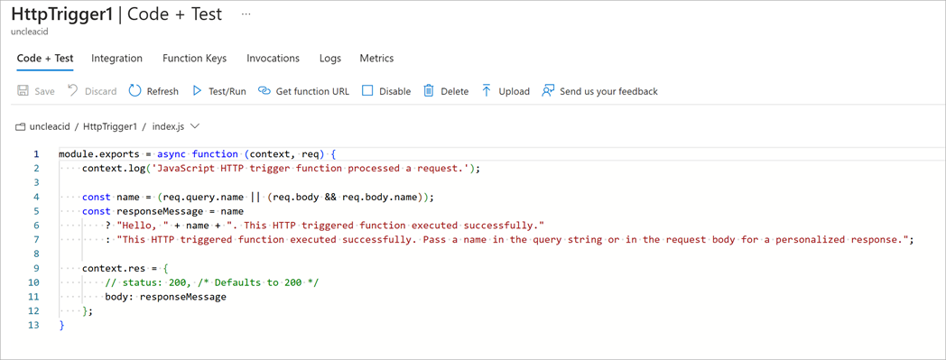
Task: Click the Discard undo arrow icon
Action: click(x=72, y=91)
